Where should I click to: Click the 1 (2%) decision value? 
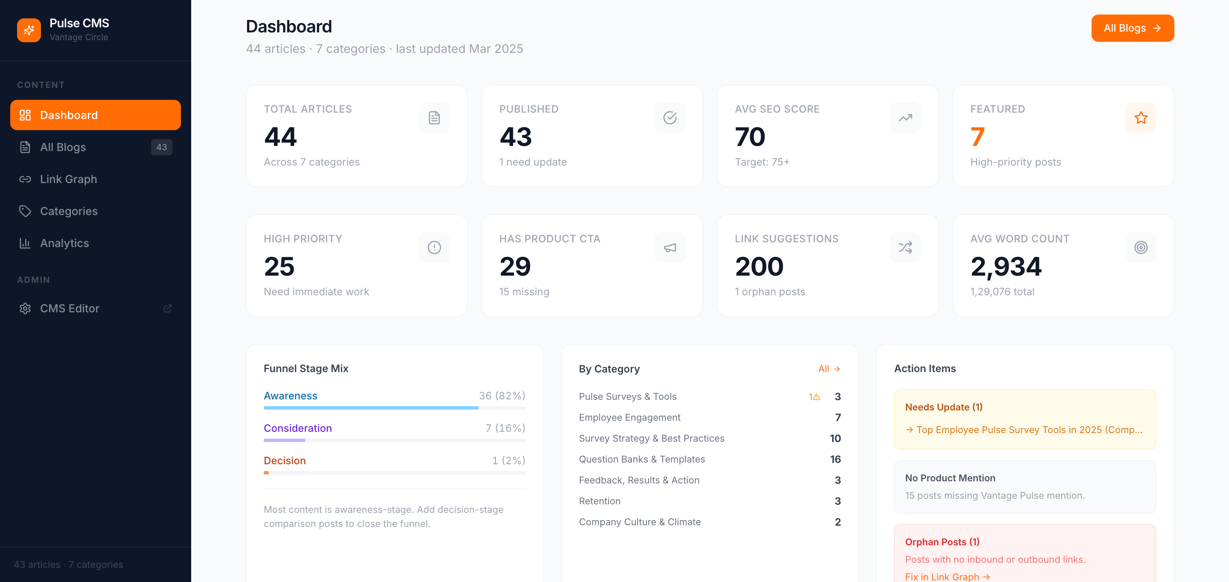[x=509, y=461]
